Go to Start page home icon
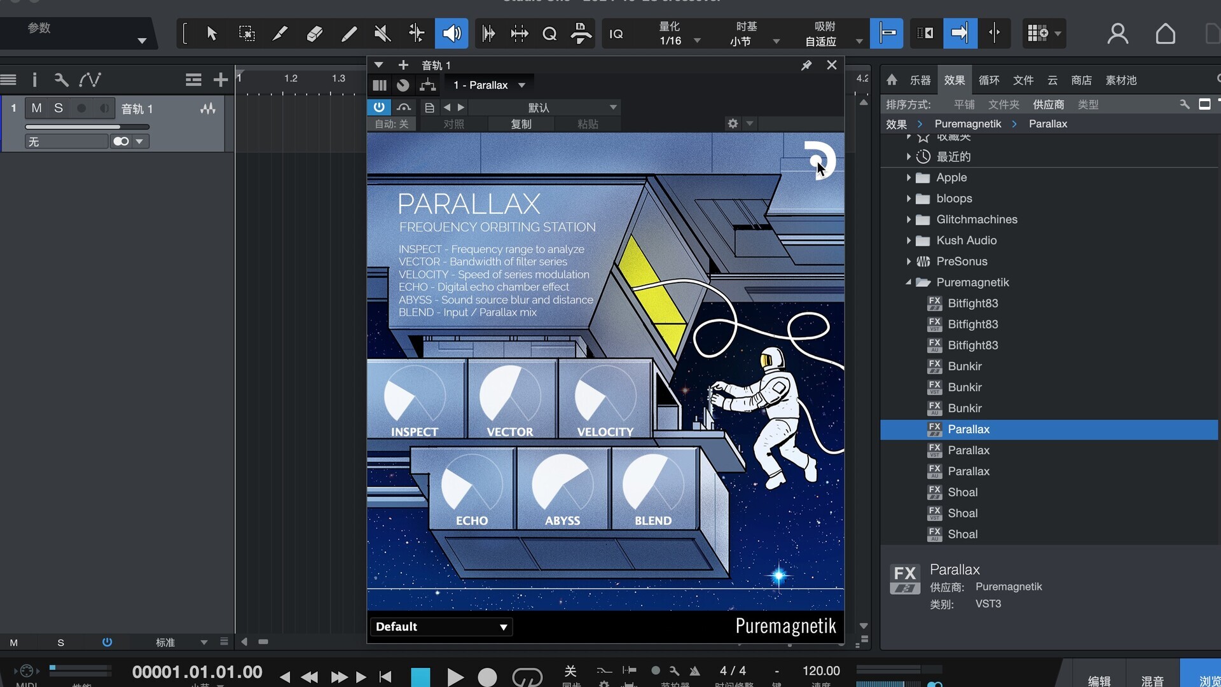This screenshot has width=1221, height=687. [1165, 34]
